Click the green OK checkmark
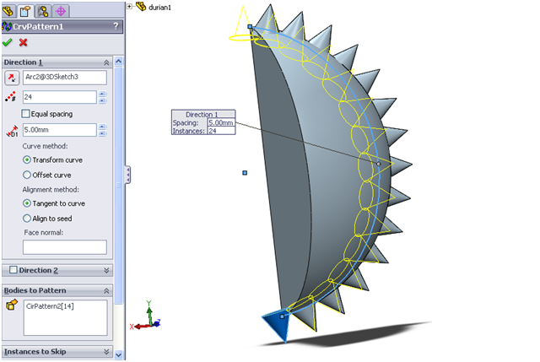The width and height of the screenshot is (540, 362). (x=8, y=42)
